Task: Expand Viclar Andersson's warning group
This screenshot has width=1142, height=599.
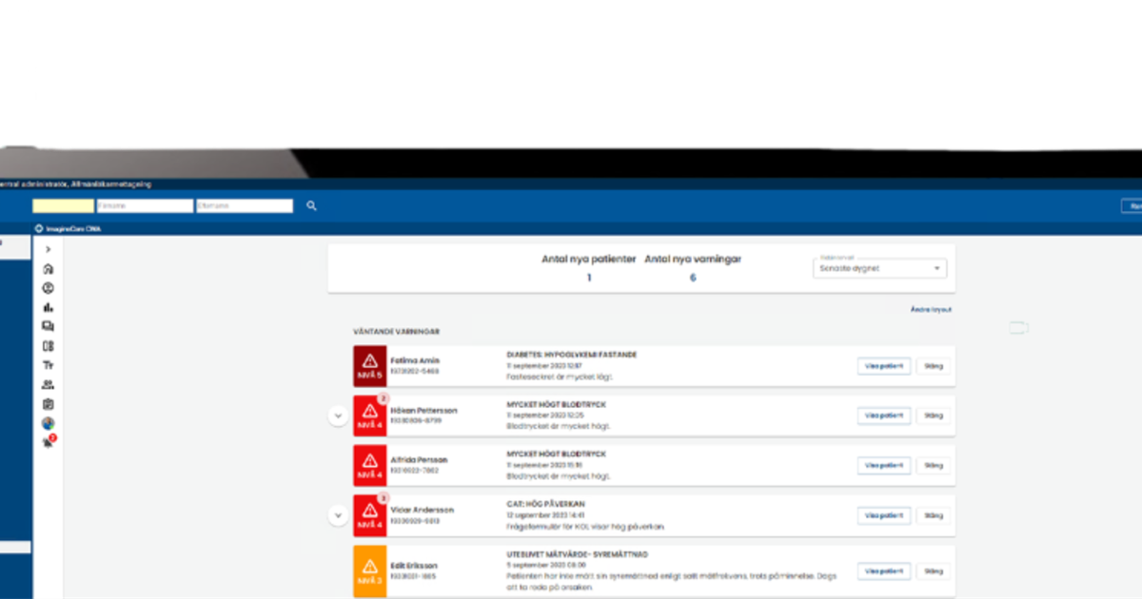Action: 338,515
